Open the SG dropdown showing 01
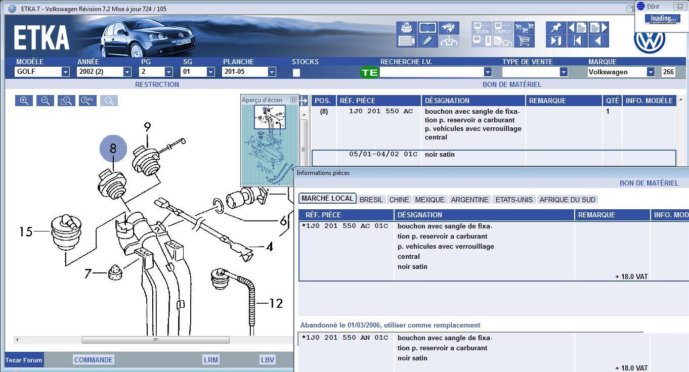 (211, 72)
